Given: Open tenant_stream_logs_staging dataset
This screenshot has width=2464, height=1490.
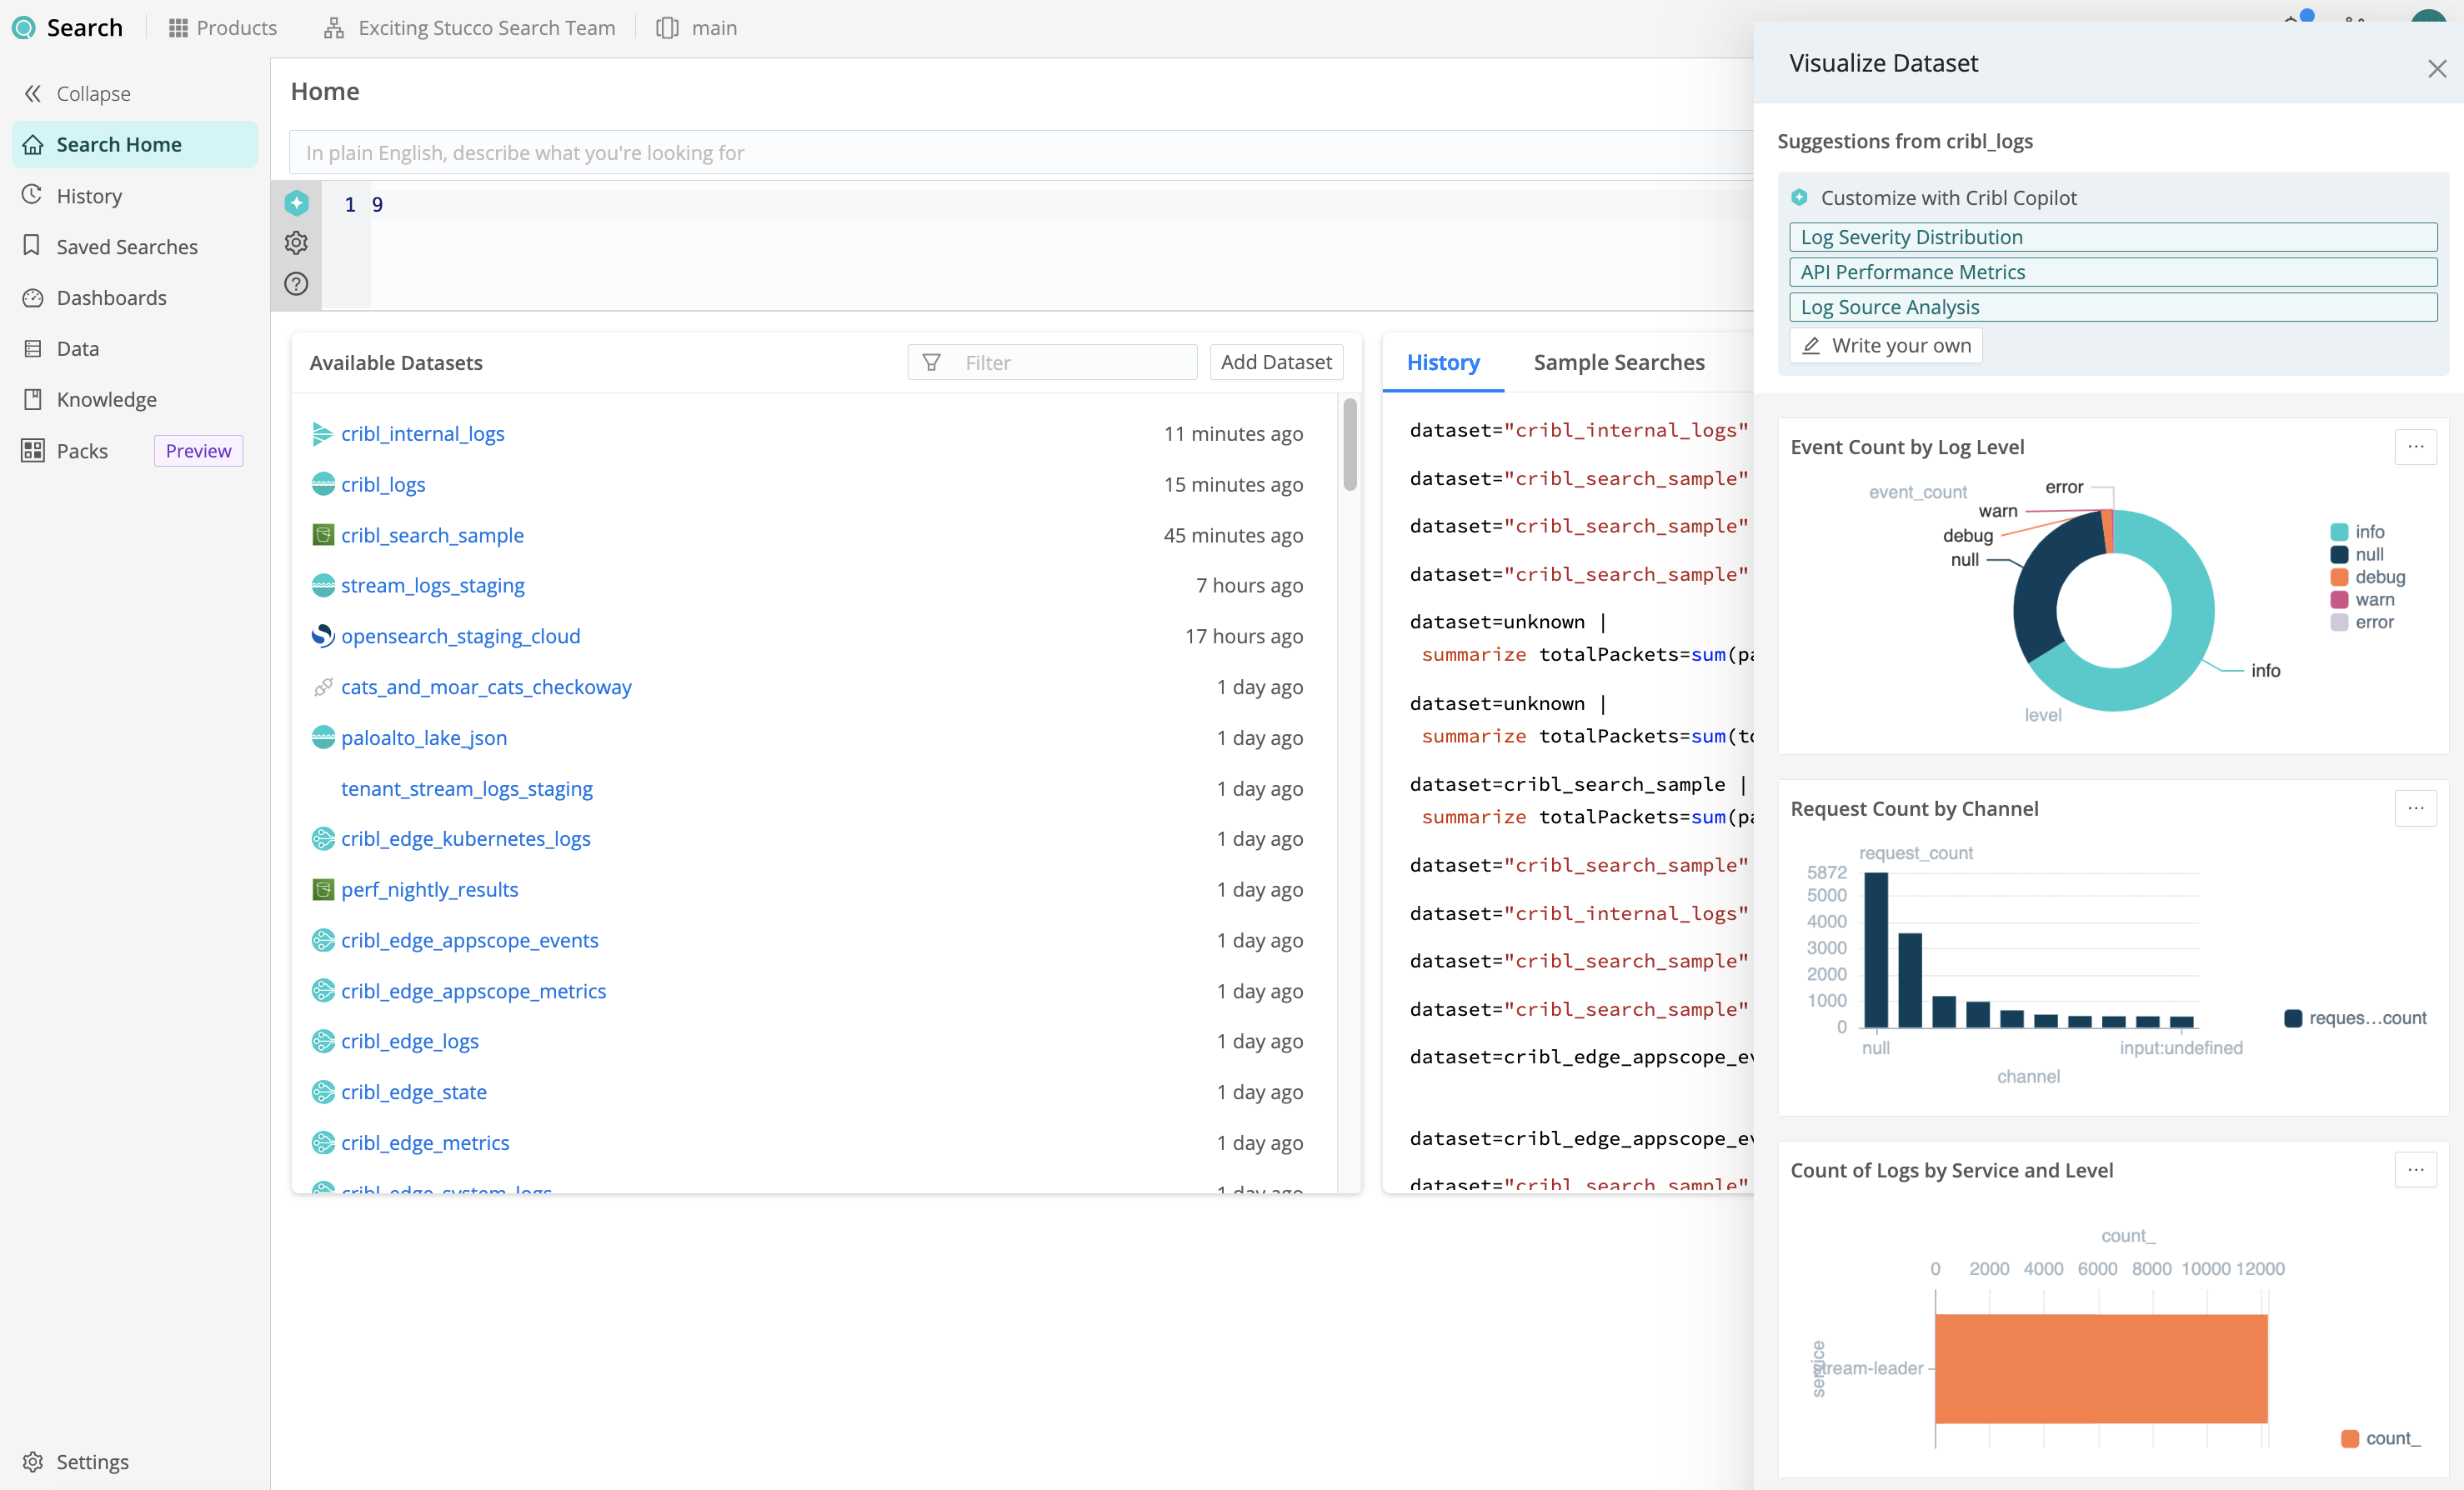Looking at the screenshot, I should pyautogui.click(x=466, y=788).
